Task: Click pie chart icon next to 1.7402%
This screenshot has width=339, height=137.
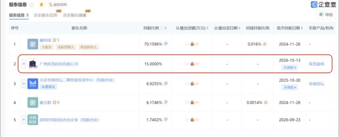Action: [x=166, y=119]
